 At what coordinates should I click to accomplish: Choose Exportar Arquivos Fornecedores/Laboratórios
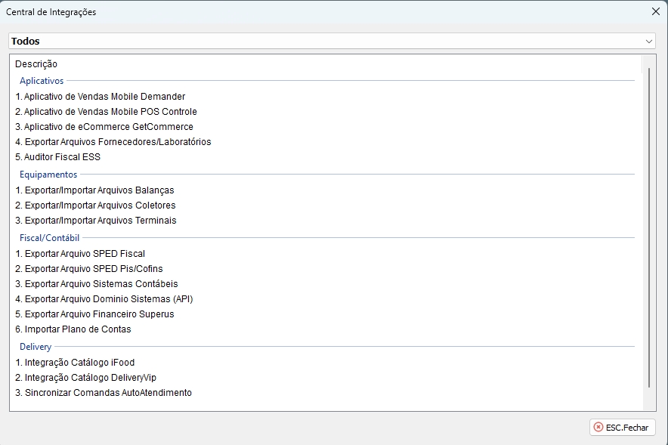tap(113, 142)
